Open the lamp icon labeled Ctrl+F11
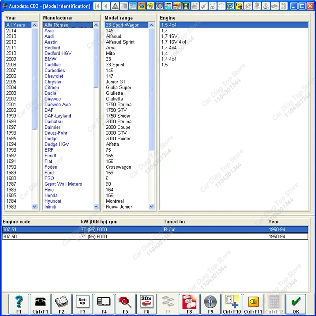Image resolution: width=316 pixels, height=316 pixels. [253, 302]
